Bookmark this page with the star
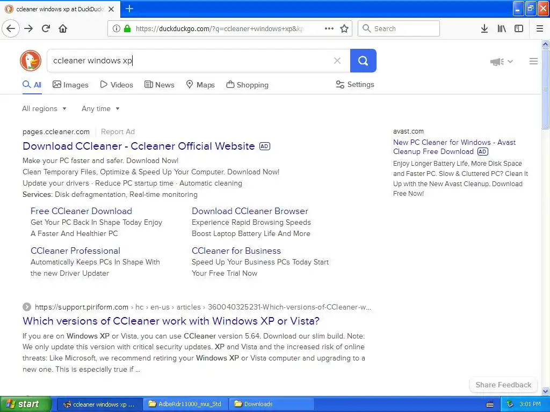Viewport: 550px width, 412px height. (344, 28)
